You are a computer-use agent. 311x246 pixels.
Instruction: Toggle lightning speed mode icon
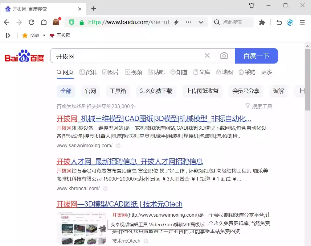point(176,22)
